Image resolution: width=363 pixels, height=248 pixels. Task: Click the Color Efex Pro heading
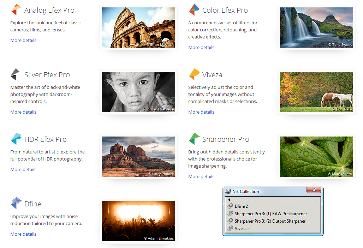pyautogui.click(x=225, y=10)
